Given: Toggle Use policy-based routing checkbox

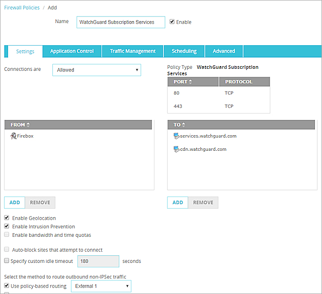Looking at the screenshot, I should [x=7, y=286].
